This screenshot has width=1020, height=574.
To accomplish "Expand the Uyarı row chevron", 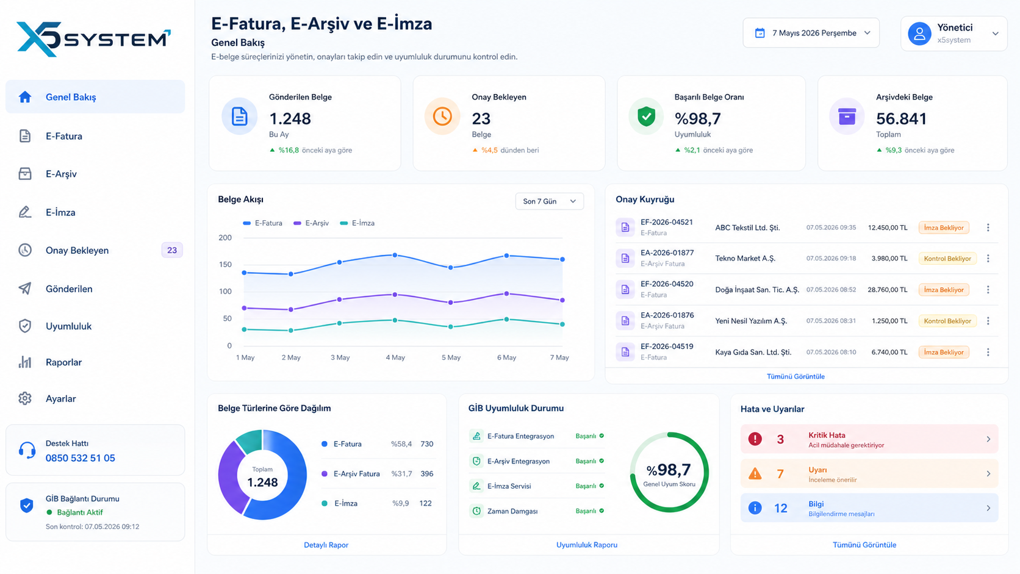I will 988,474.
